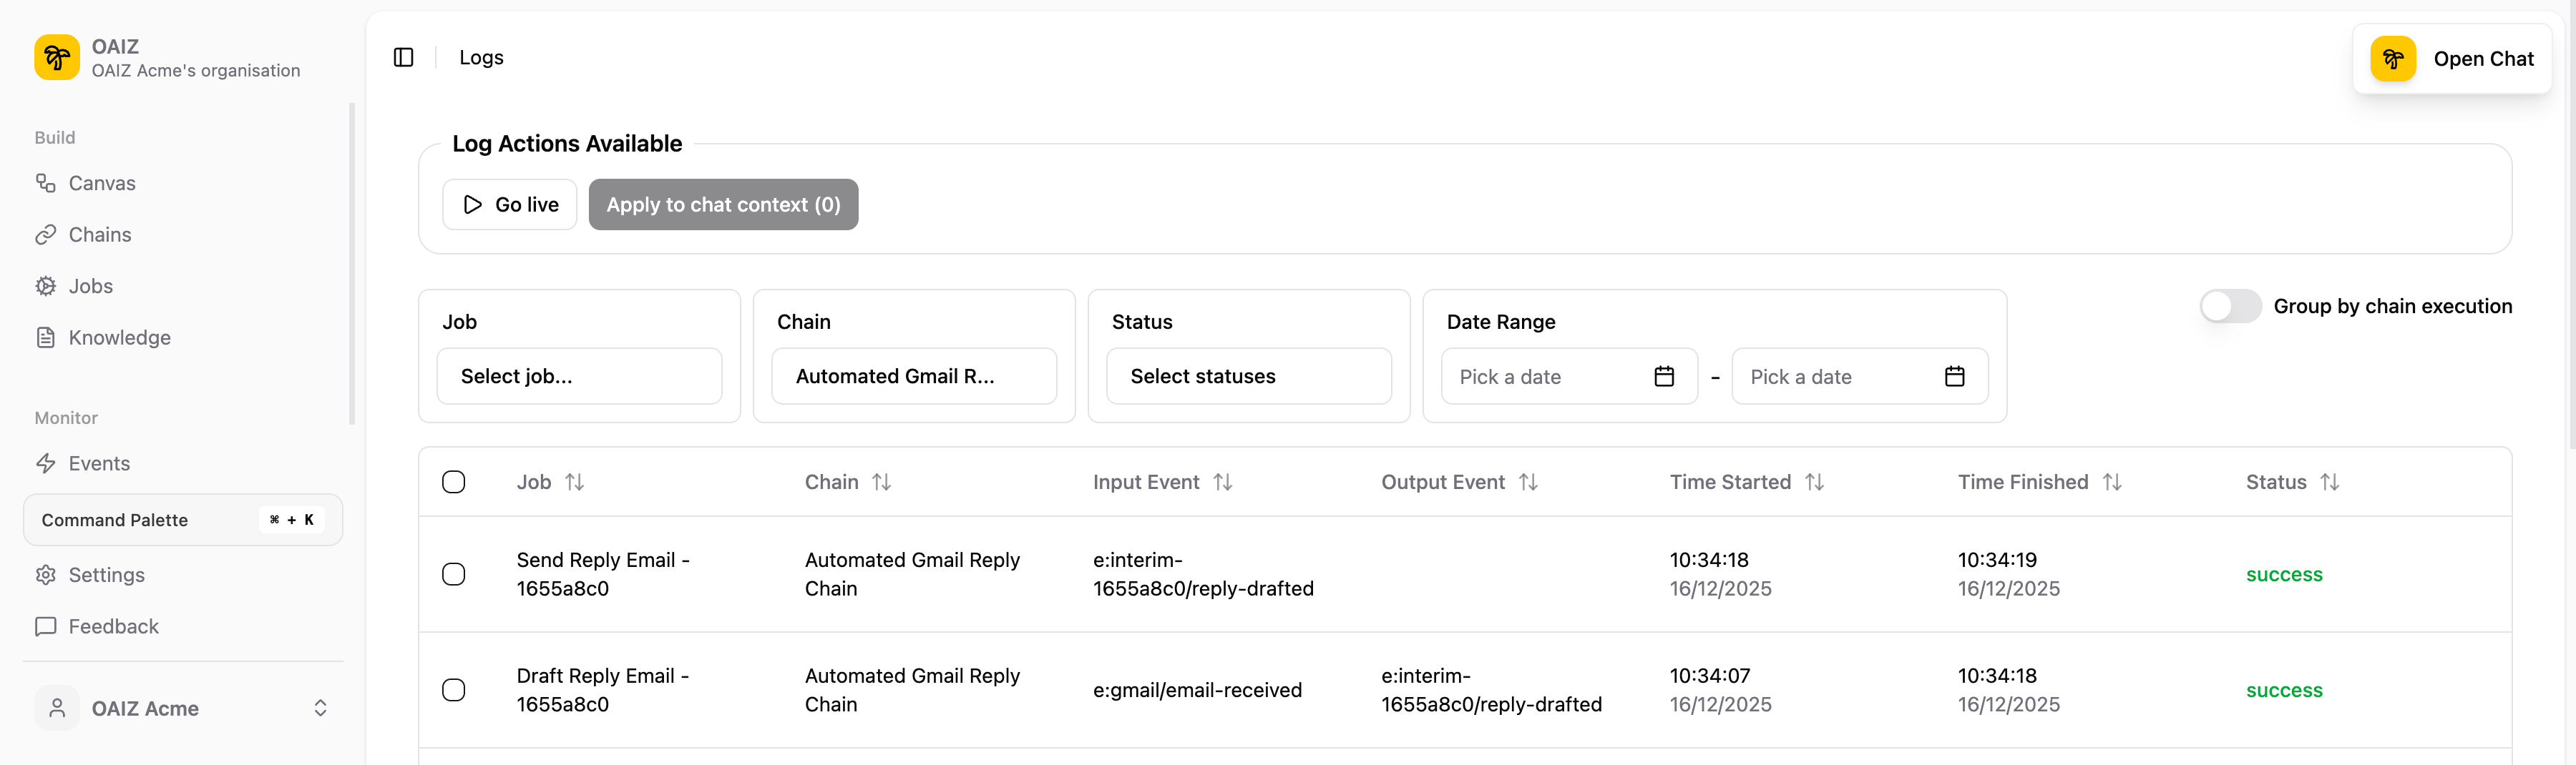Select Canvas in the Build sidebar
This screenshot has height=765, width=2576.
point(101,183)
